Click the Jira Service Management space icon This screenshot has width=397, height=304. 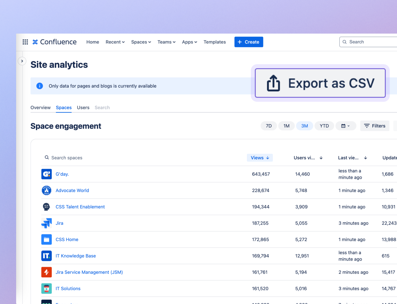(46, 272)
